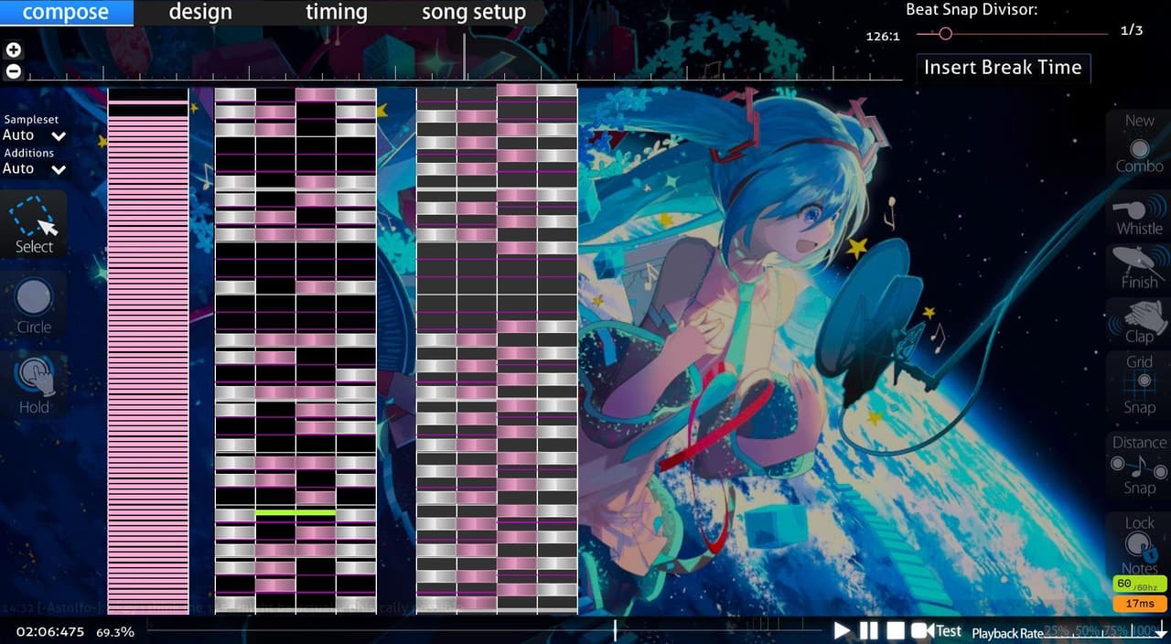Toggle Lock Notes

click(1139, 545)
